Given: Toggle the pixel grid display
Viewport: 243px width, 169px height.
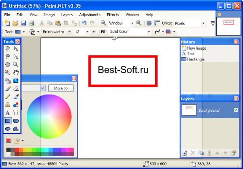Looking at the screenshot, I should (149, 23).
